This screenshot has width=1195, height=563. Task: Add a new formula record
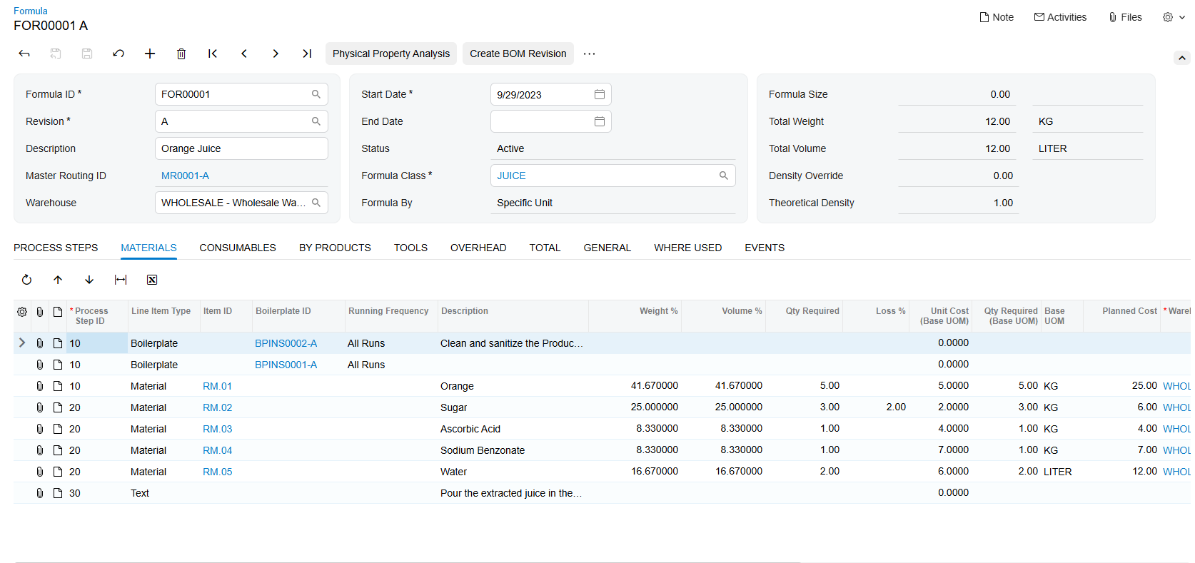[x=150, y=54]
